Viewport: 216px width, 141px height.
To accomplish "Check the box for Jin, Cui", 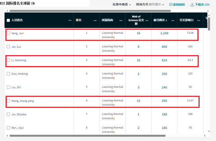I will tap(9, 47).
